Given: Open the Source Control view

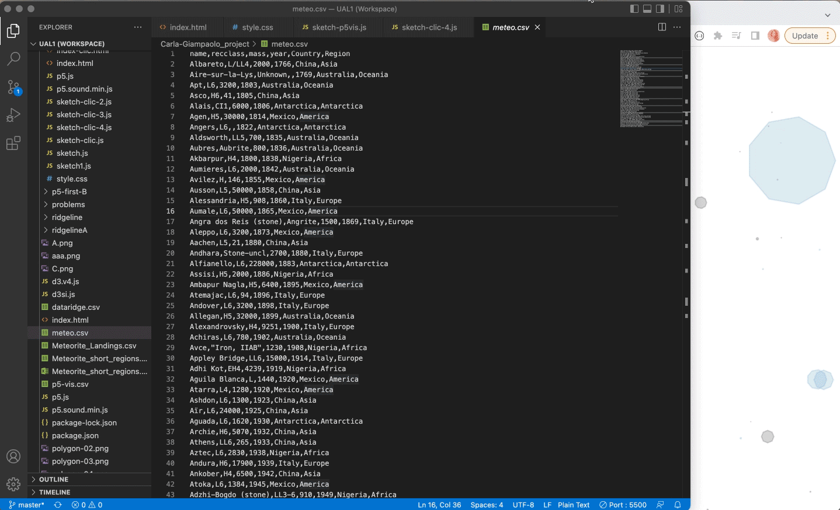Looking at the screenshot, I should coord(13,87).
